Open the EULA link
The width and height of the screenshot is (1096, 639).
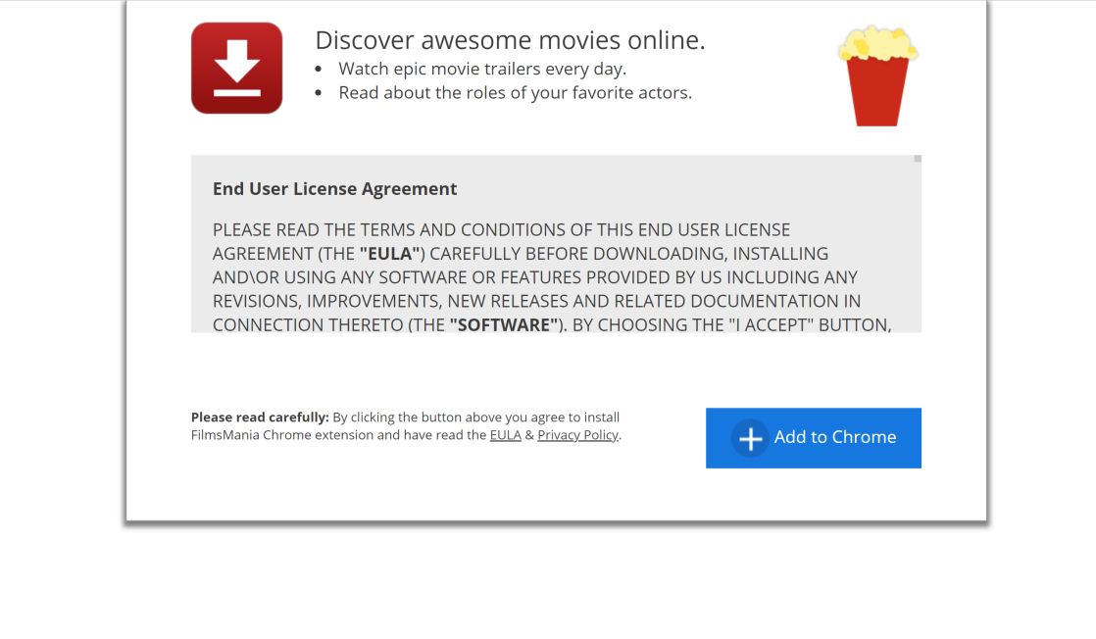[x=505, y=434]
